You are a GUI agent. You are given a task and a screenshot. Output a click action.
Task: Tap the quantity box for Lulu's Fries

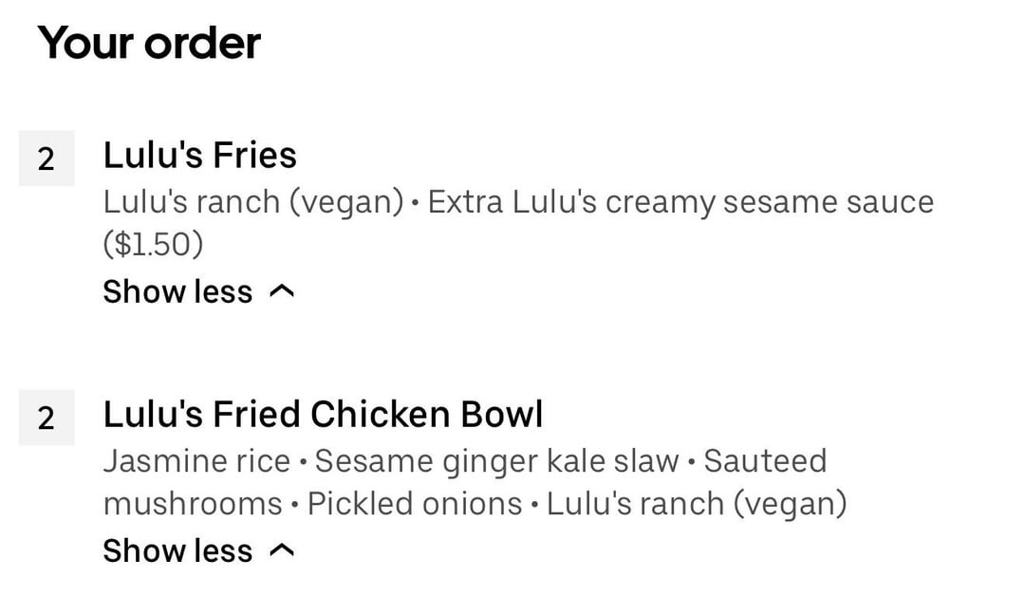[46, 159]
